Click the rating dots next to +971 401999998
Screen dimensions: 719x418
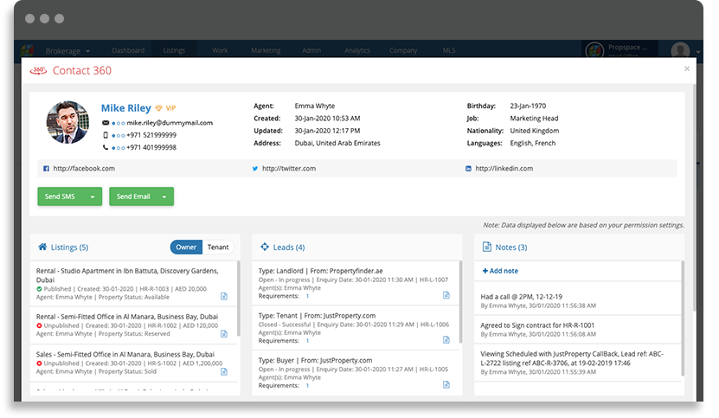pyautogui.click(x=119, y=148)
